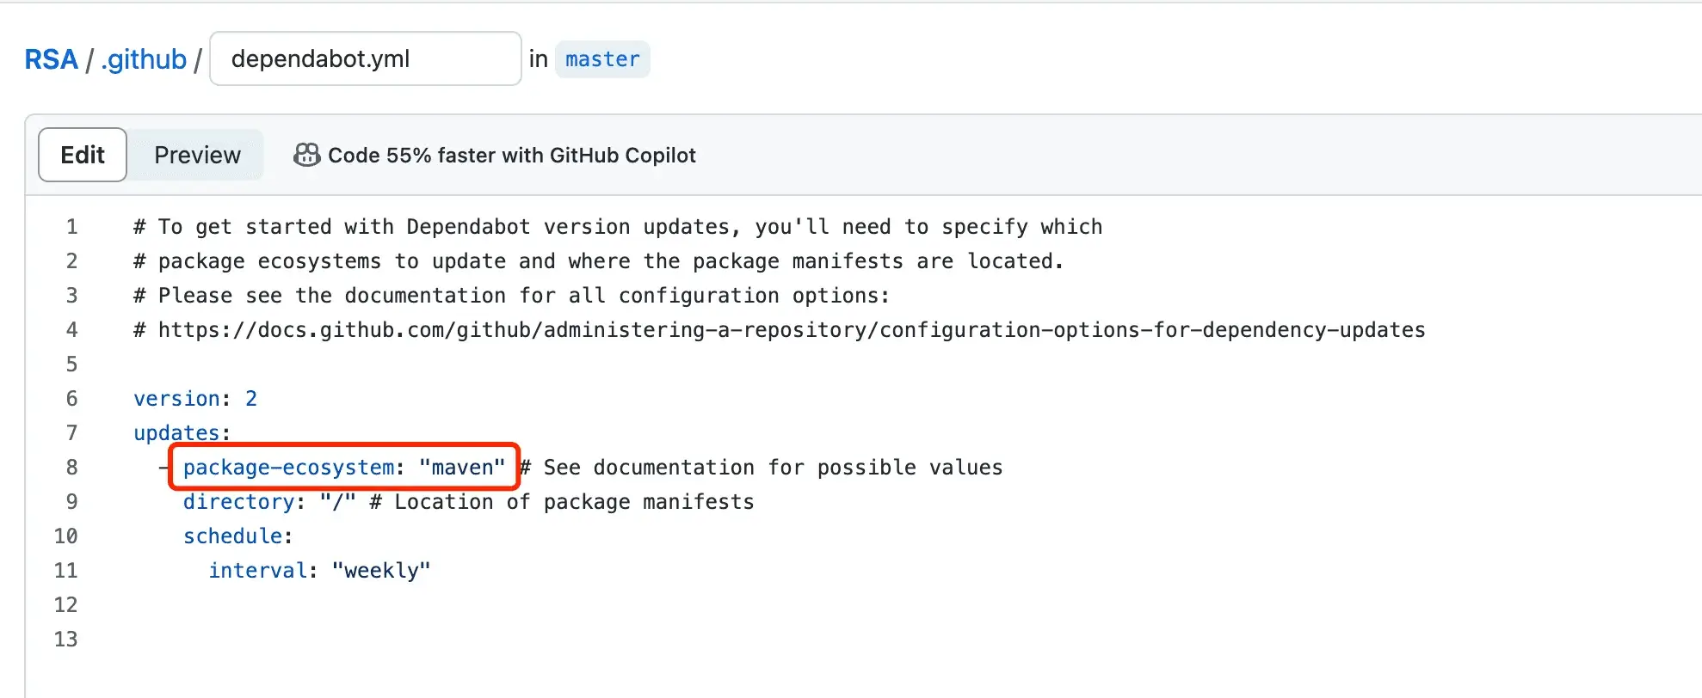
Task: Place cursor at interval: "weekly" value
Action: pos(381,571)
